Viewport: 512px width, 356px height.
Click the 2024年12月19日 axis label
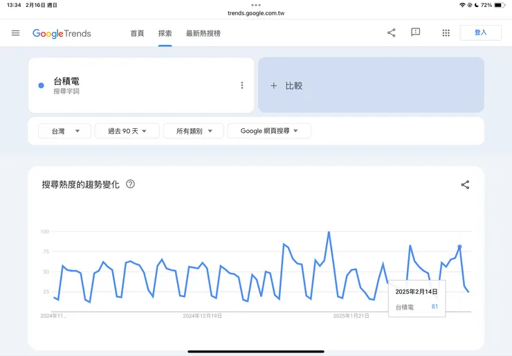(x=203, y=316)
